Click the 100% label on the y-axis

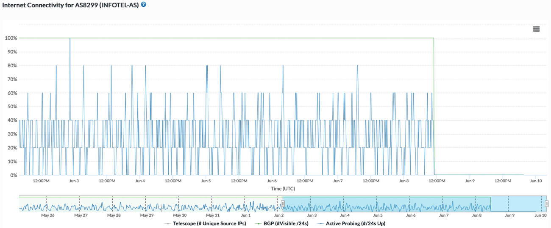pyautogui.click(x=11, y=38)
